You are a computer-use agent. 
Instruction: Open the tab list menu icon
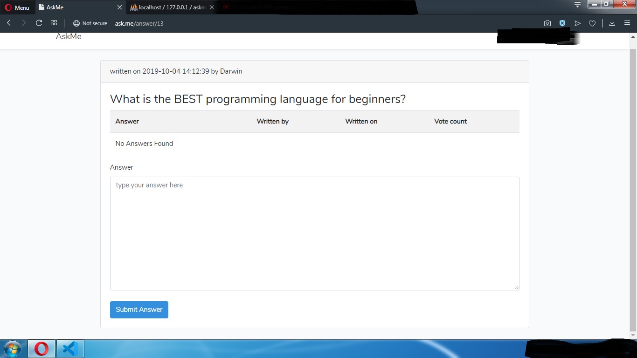577,5
